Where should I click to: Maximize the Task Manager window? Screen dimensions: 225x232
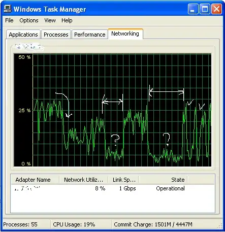[205, 9]
